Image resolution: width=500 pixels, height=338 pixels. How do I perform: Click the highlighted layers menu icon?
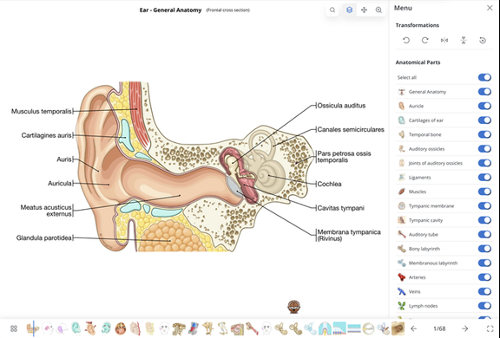350,10
